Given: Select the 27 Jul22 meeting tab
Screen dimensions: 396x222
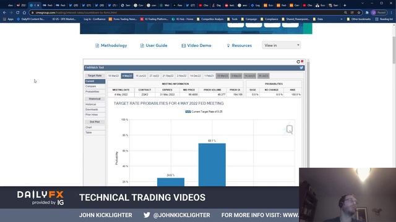Looking at the screenshot, I should 154,76.
